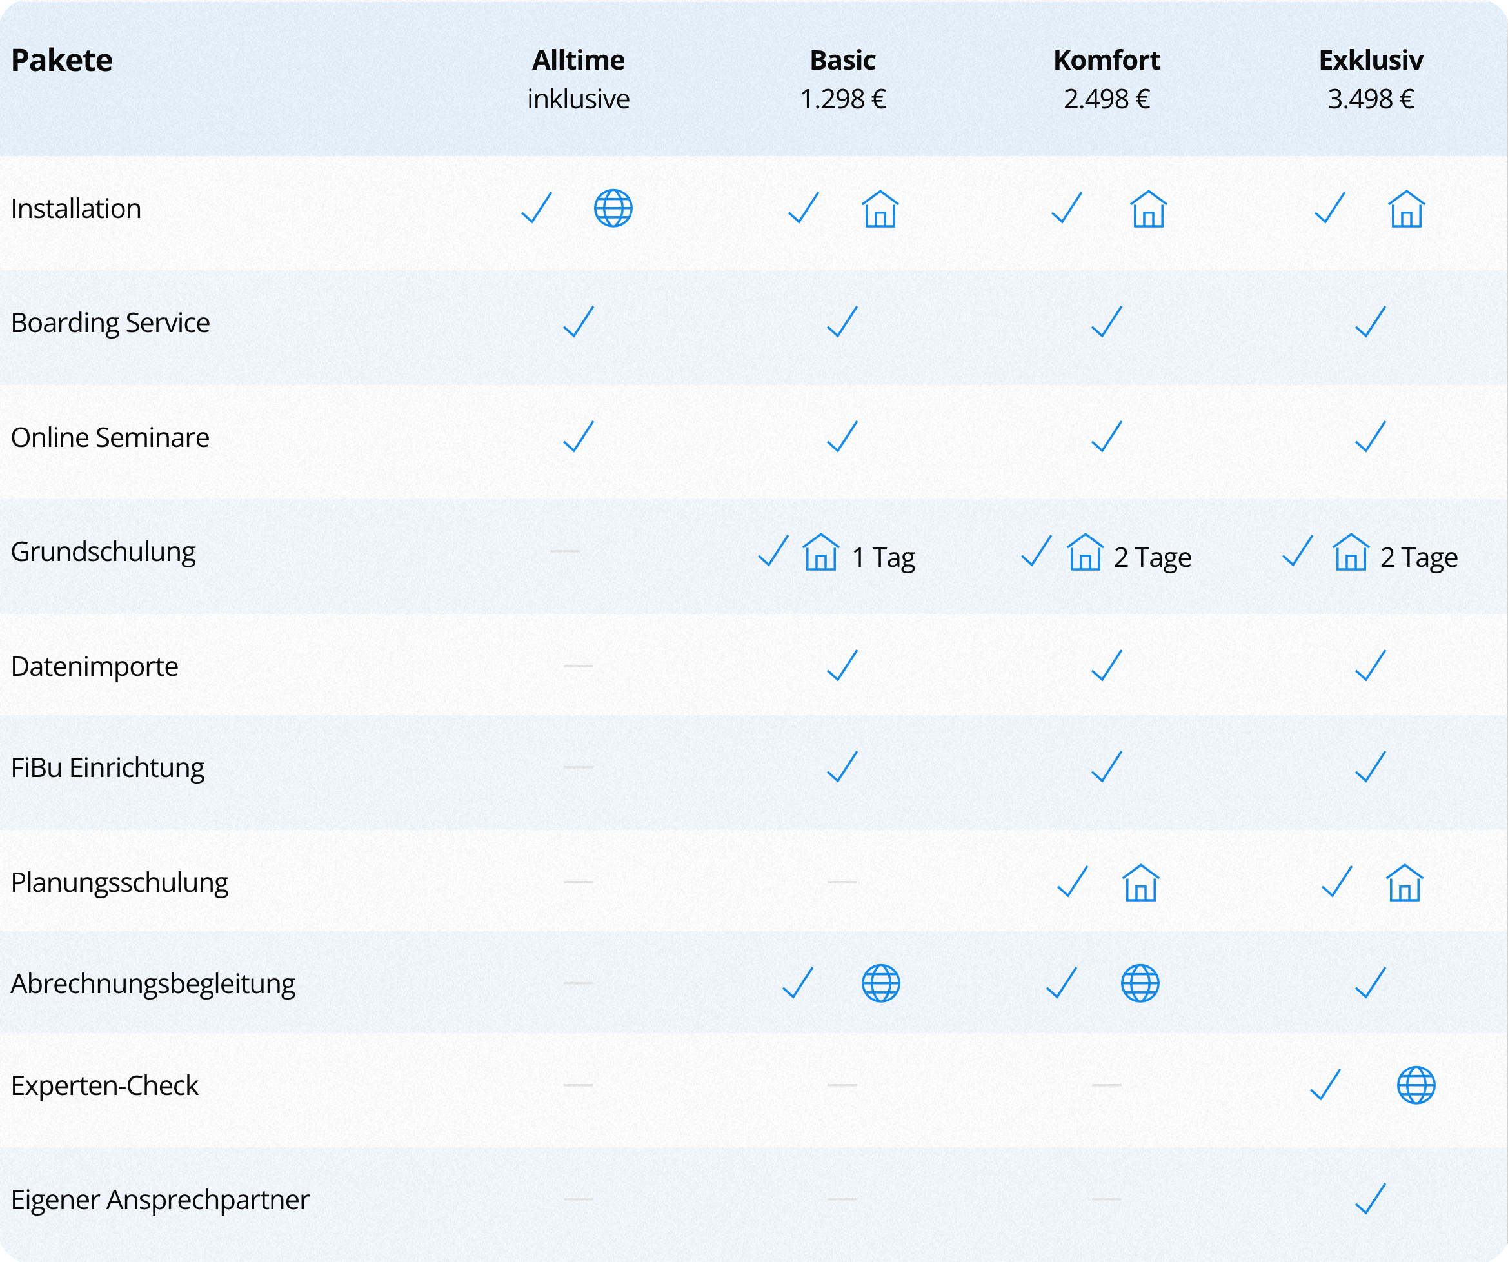The width and height of the screenshot is (1508, 1262).
Task: Click the house icon for Komfort Installation
Action: pos(1148,209)
